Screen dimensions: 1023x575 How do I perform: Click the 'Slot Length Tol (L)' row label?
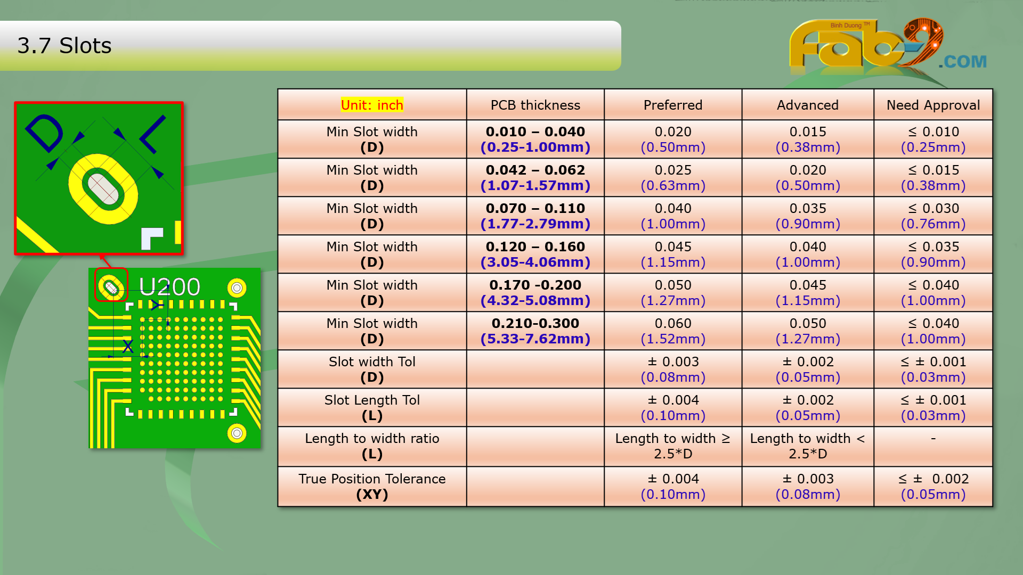click(372, 407)
